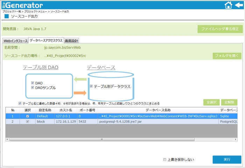
Task: Click the ファイルヘッダ署名修正 button
Action: click(x=220, y=29)
